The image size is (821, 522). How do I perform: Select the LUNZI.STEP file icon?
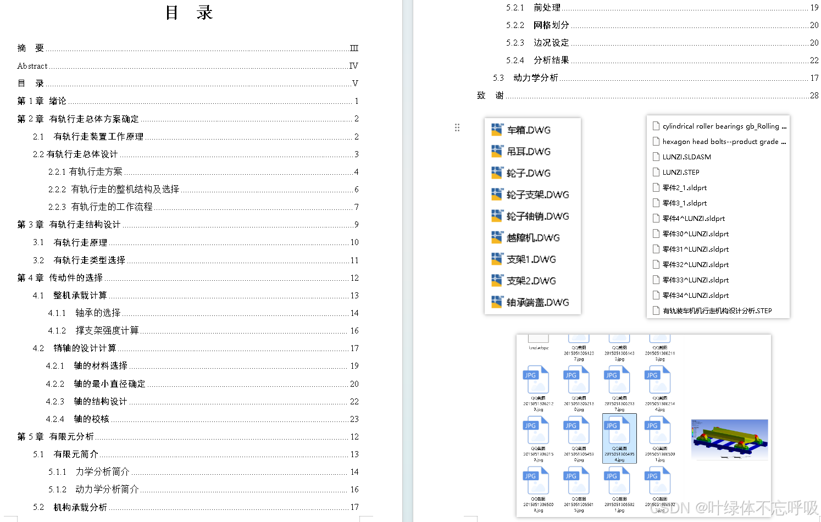(656, 172)
